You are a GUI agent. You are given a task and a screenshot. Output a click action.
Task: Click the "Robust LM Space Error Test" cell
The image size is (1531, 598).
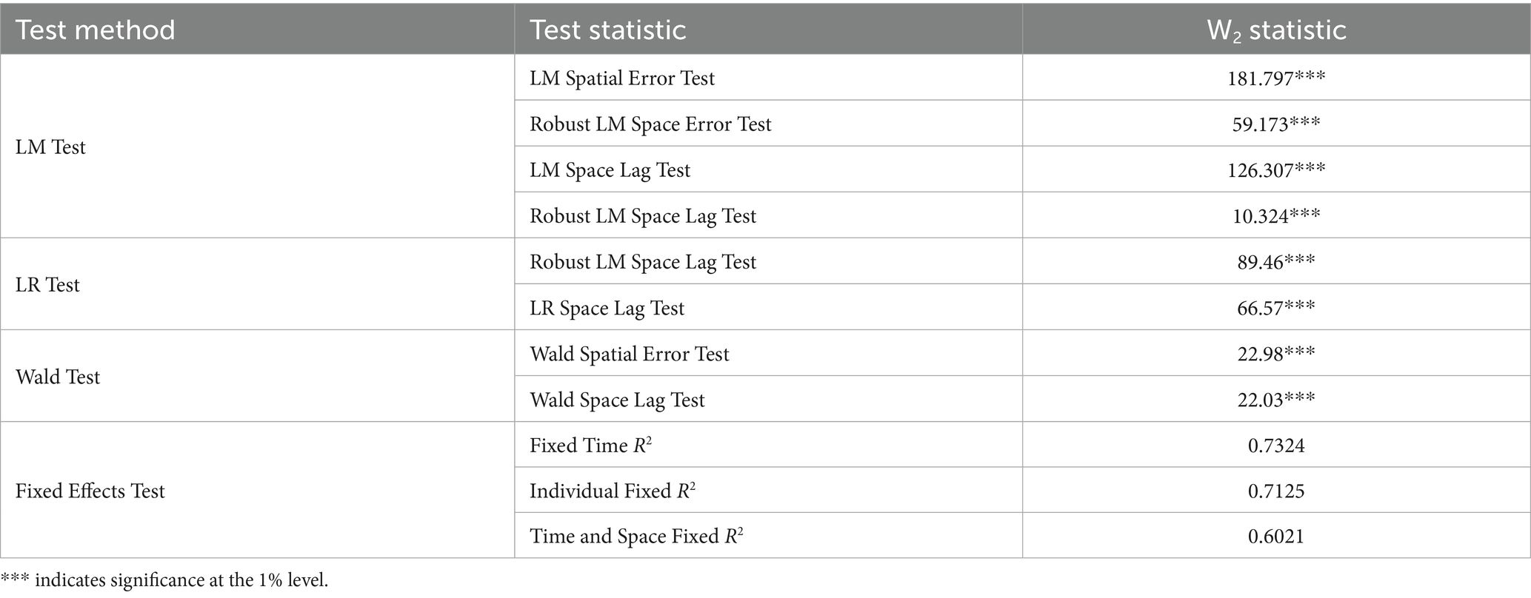point(650,124)
